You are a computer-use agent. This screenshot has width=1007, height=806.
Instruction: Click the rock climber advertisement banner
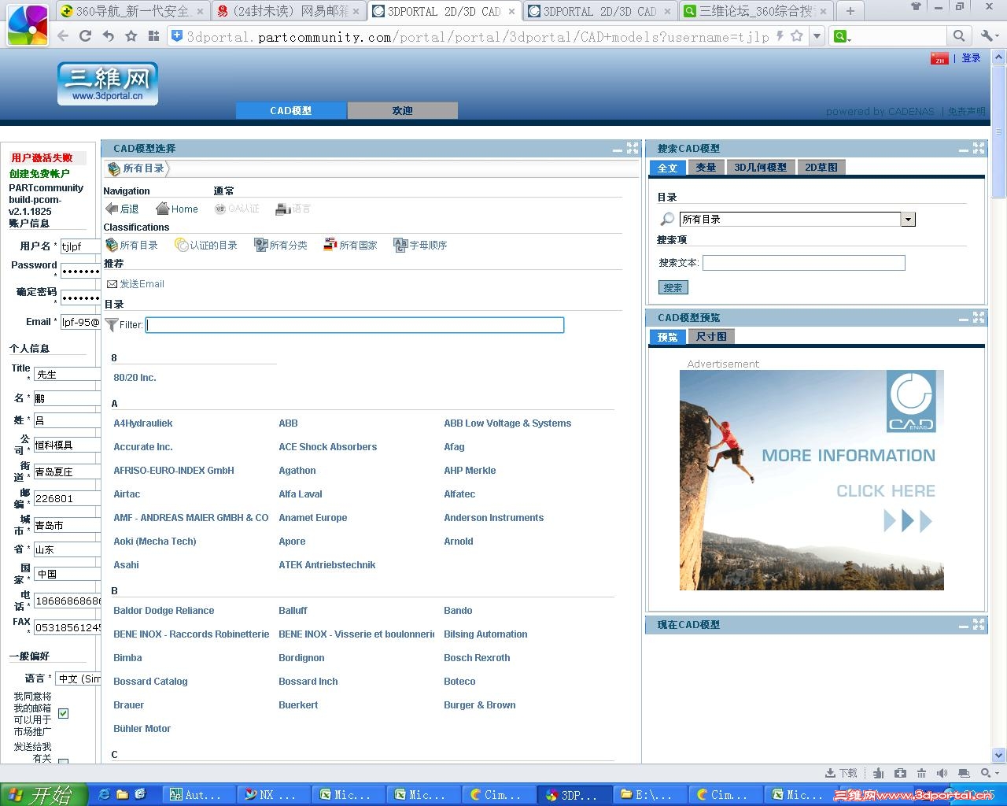coord(812,480)
